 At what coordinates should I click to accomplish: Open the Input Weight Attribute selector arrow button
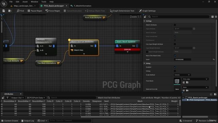(x=194, y=48)
